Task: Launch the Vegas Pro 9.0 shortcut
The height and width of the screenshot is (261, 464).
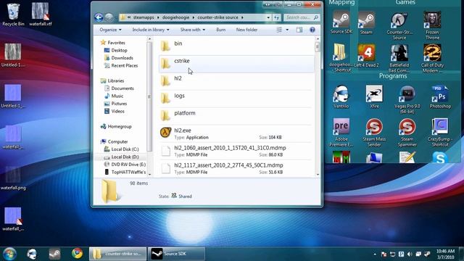Action: tap(407, 100)
